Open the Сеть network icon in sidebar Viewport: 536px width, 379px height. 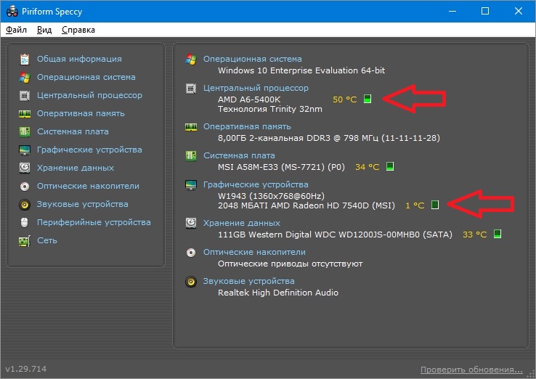tap(25, 240)
